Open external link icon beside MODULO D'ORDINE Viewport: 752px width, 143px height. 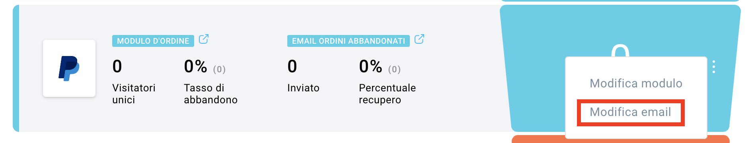pos(204,39)
